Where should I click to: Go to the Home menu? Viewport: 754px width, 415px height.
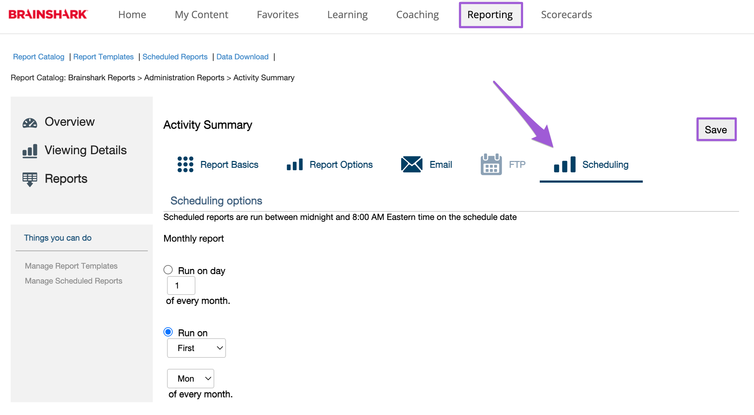[x=132, y=15]
